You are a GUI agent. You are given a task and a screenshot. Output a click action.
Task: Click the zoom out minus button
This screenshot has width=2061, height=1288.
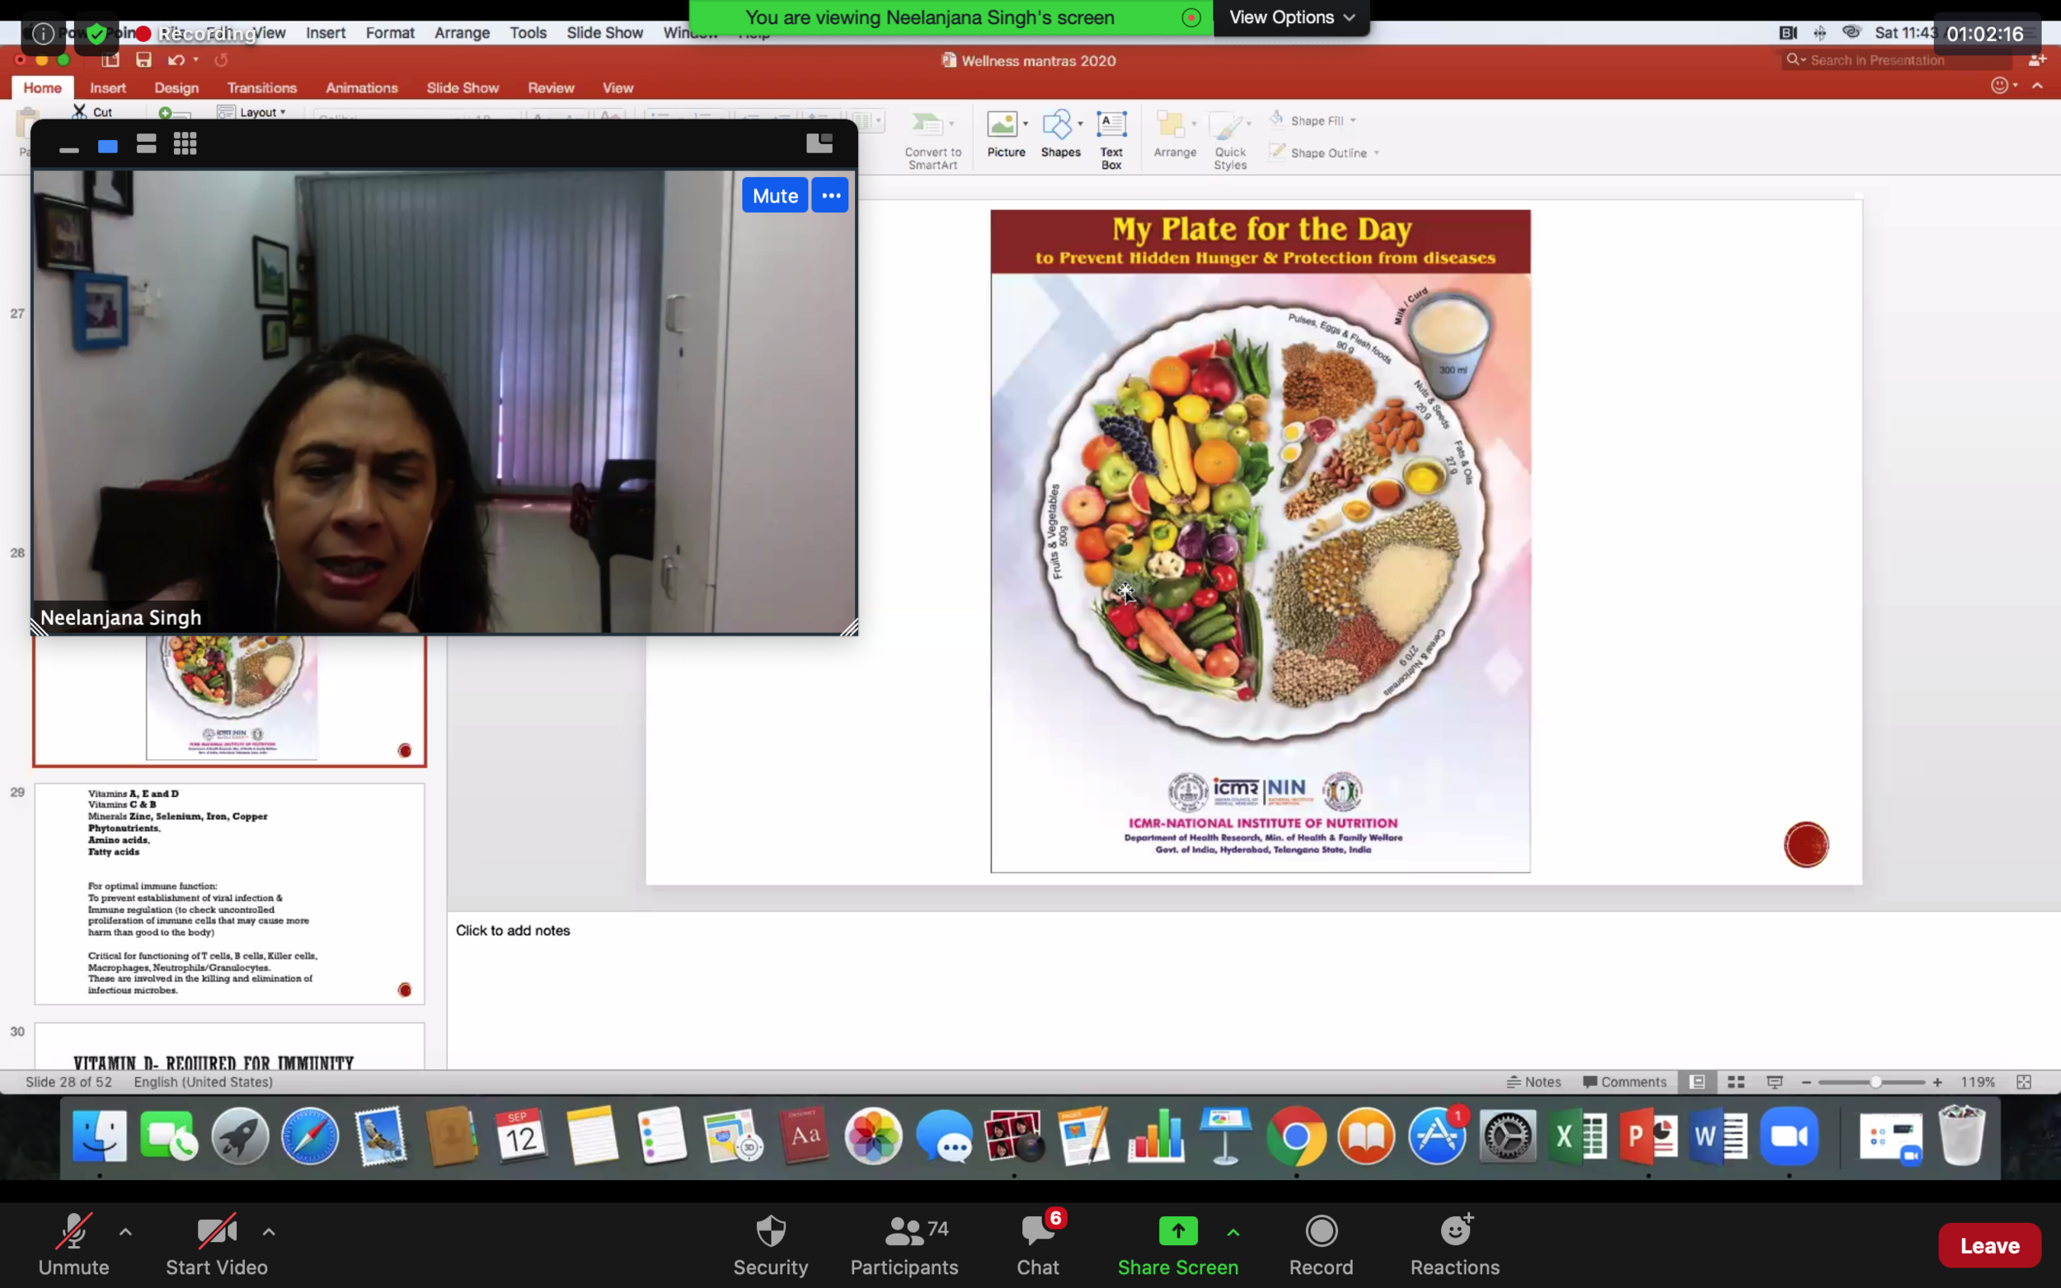tap(1806, 1082)
